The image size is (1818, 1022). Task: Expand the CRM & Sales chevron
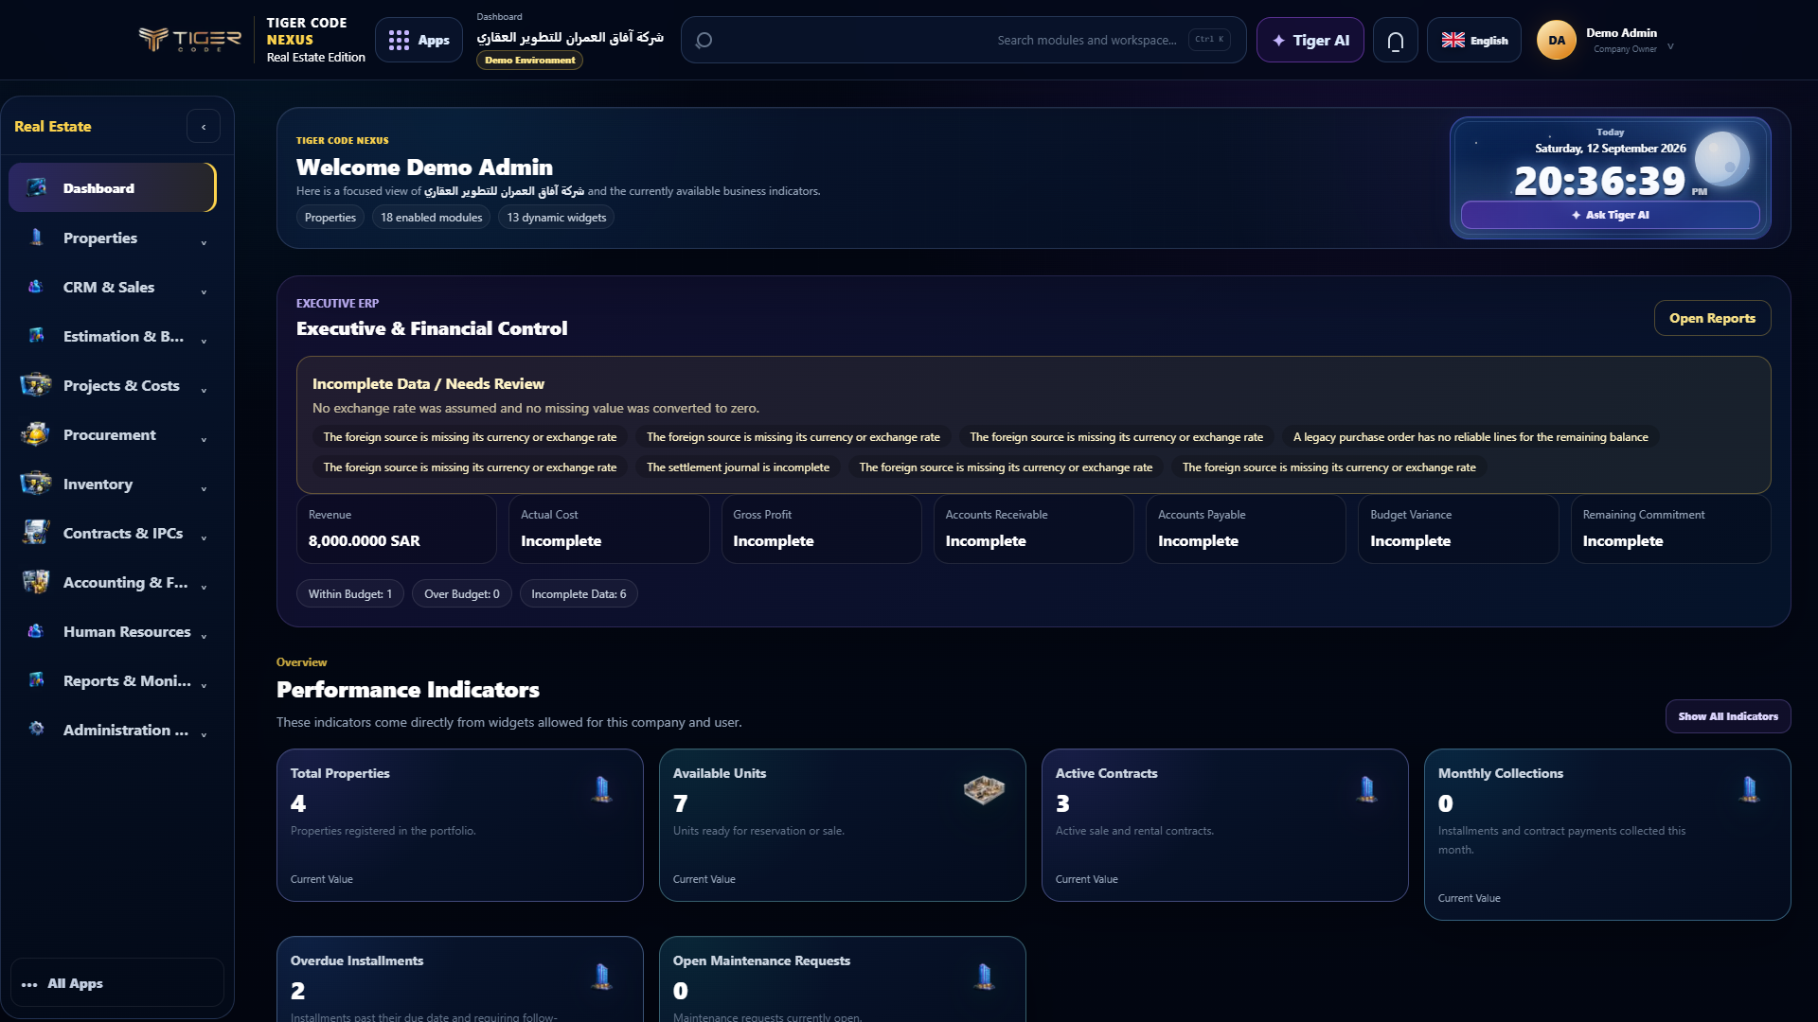click(204, 292)
